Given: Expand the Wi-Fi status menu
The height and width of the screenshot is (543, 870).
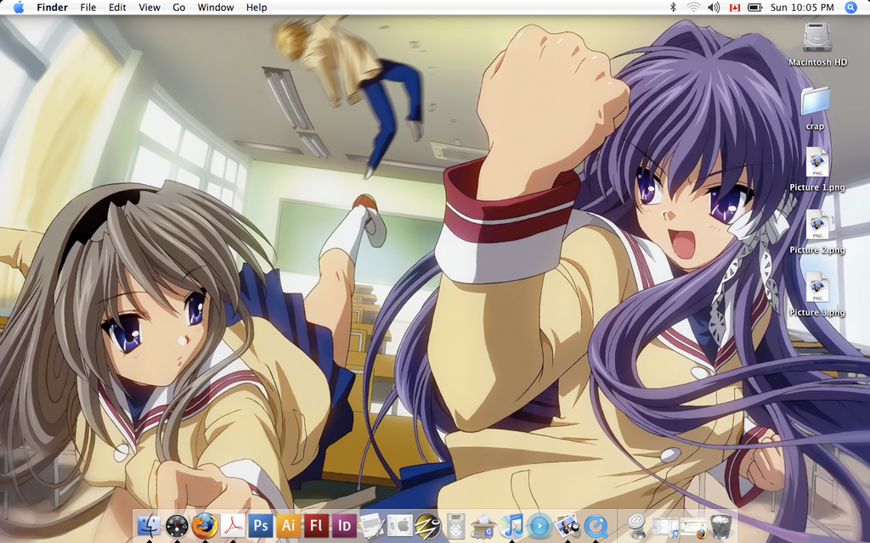Looking at the screenshot, I should point(693,8).
